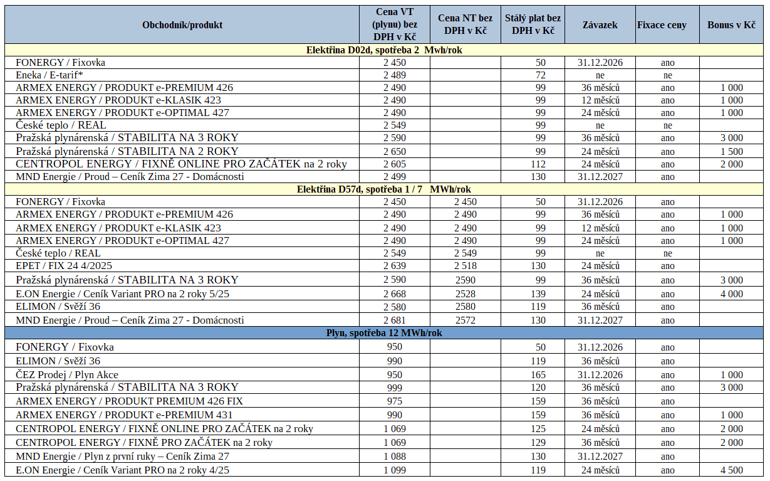The width and height of the screenshot is (770, 481).
Task: Click the price 2 605 in CENTROPOL row
Action: click(x=395, y=164)
